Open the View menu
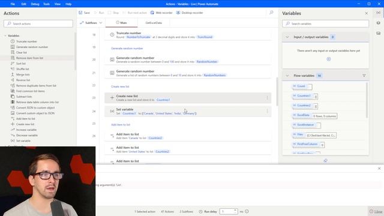The height and width of the screenshot is (216, 384). (x=58, y=4)
